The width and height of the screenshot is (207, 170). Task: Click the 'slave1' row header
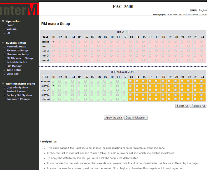[x=45, y=86]
